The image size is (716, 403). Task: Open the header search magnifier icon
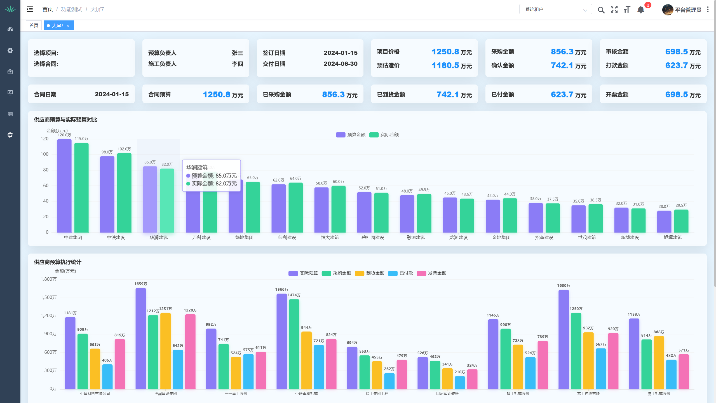point(601,10)
